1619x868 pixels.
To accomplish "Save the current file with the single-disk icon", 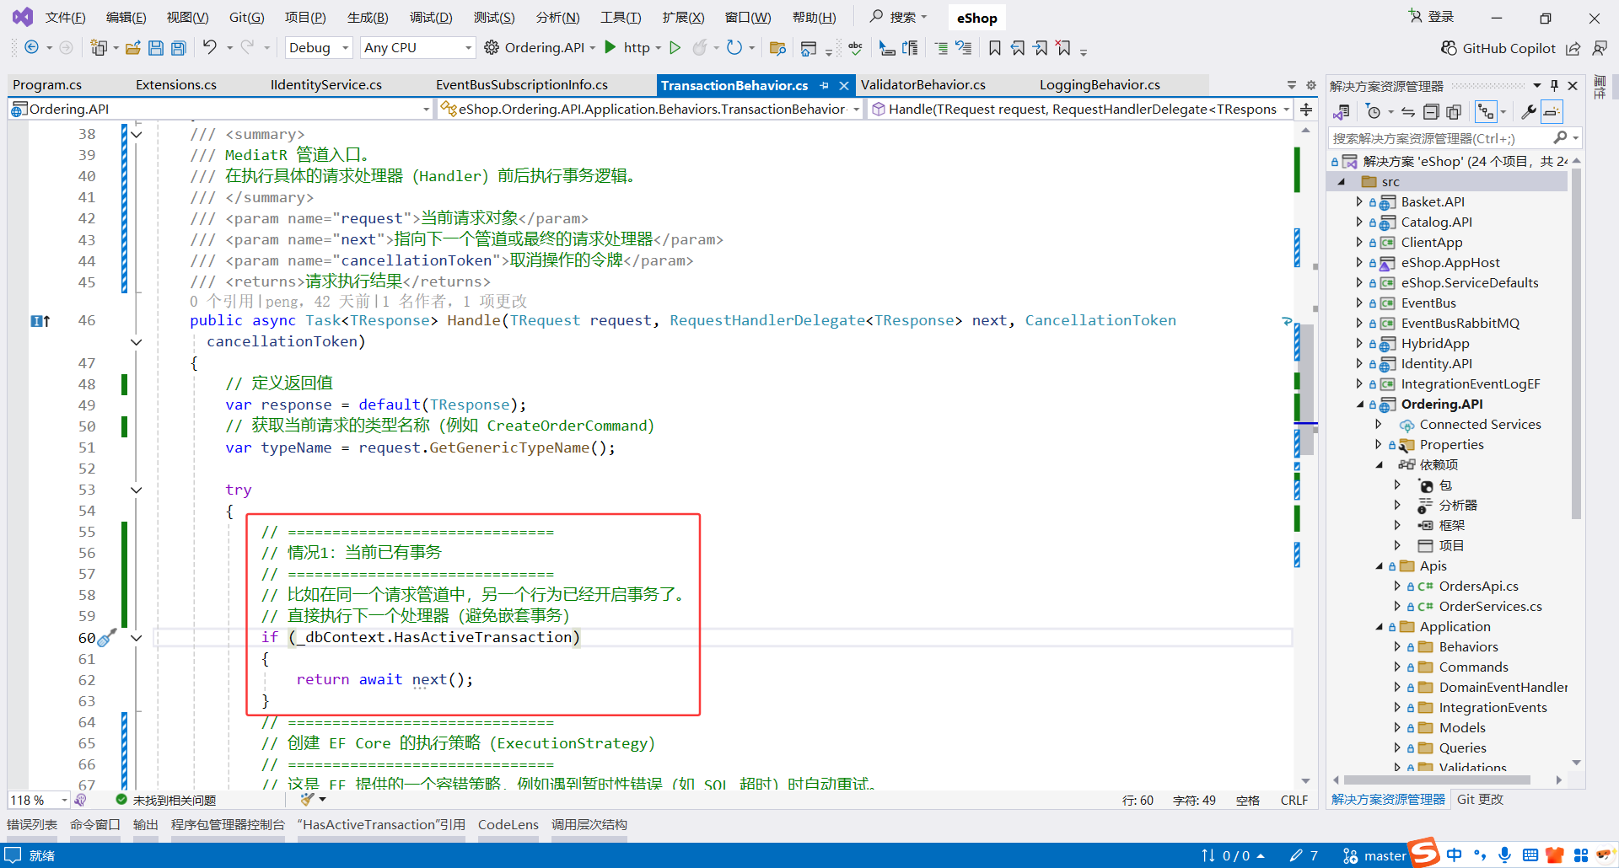I will [x=156, y=48].
